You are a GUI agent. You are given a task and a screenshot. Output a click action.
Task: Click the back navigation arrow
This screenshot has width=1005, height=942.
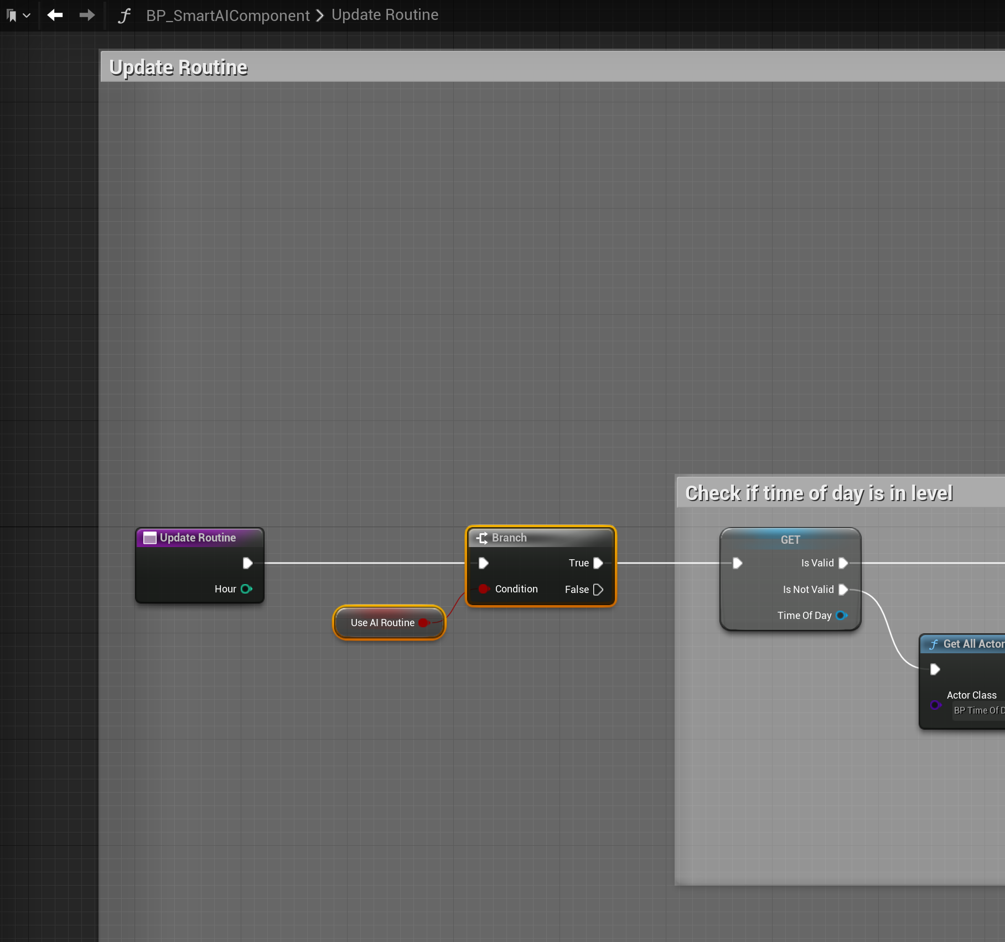(x=55, y=15)
